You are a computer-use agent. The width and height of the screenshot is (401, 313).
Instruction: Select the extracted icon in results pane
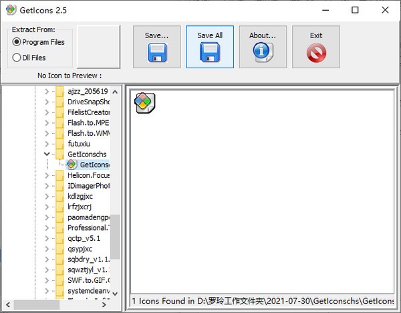[144, 102]
